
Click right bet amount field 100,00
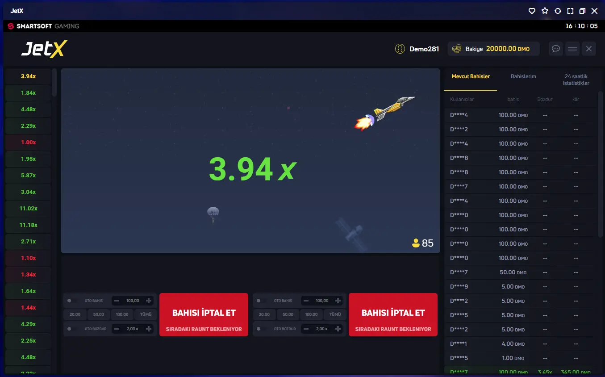[322, 301]
